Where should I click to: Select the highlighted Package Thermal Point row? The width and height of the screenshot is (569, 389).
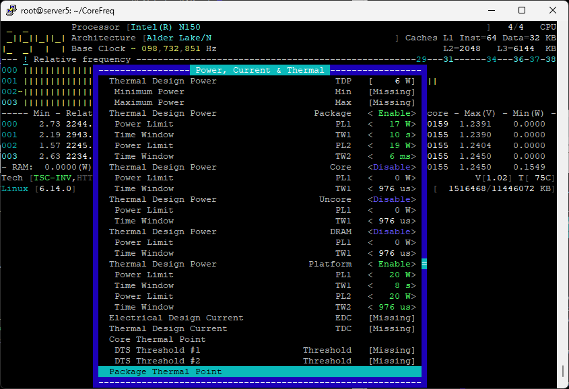(x=259, y=372)
